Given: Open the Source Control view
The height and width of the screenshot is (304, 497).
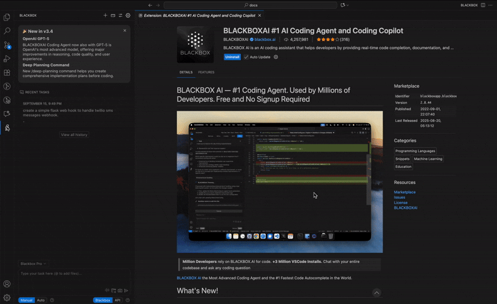Looking at the screenshot, I should click(x=7, y=45).
